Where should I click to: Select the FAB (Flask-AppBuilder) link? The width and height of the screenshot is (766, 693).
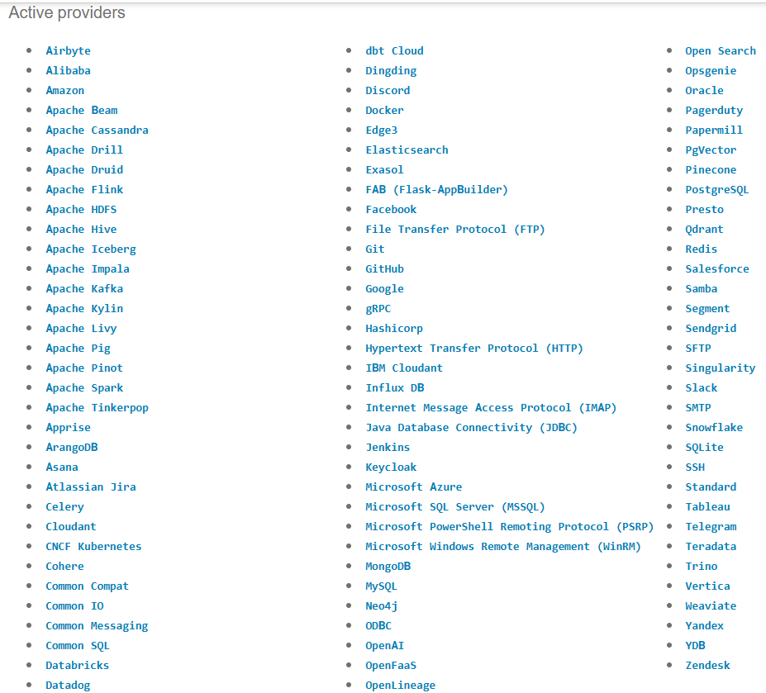coord(436,189)
